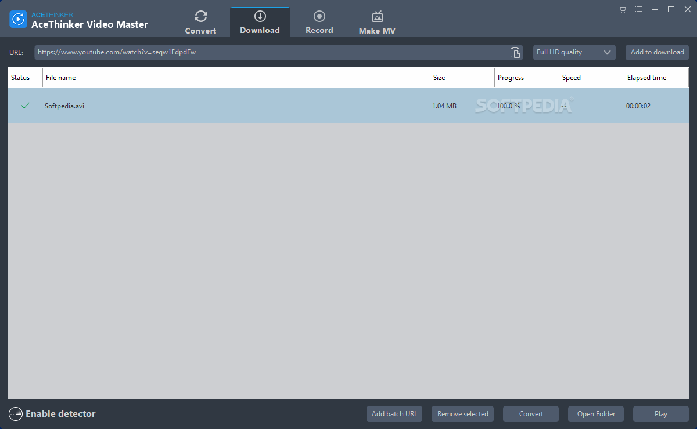This screenshot has width=697, height=429.
Task: Click inside the YouTube URL input field
Action: coord(272,52)
